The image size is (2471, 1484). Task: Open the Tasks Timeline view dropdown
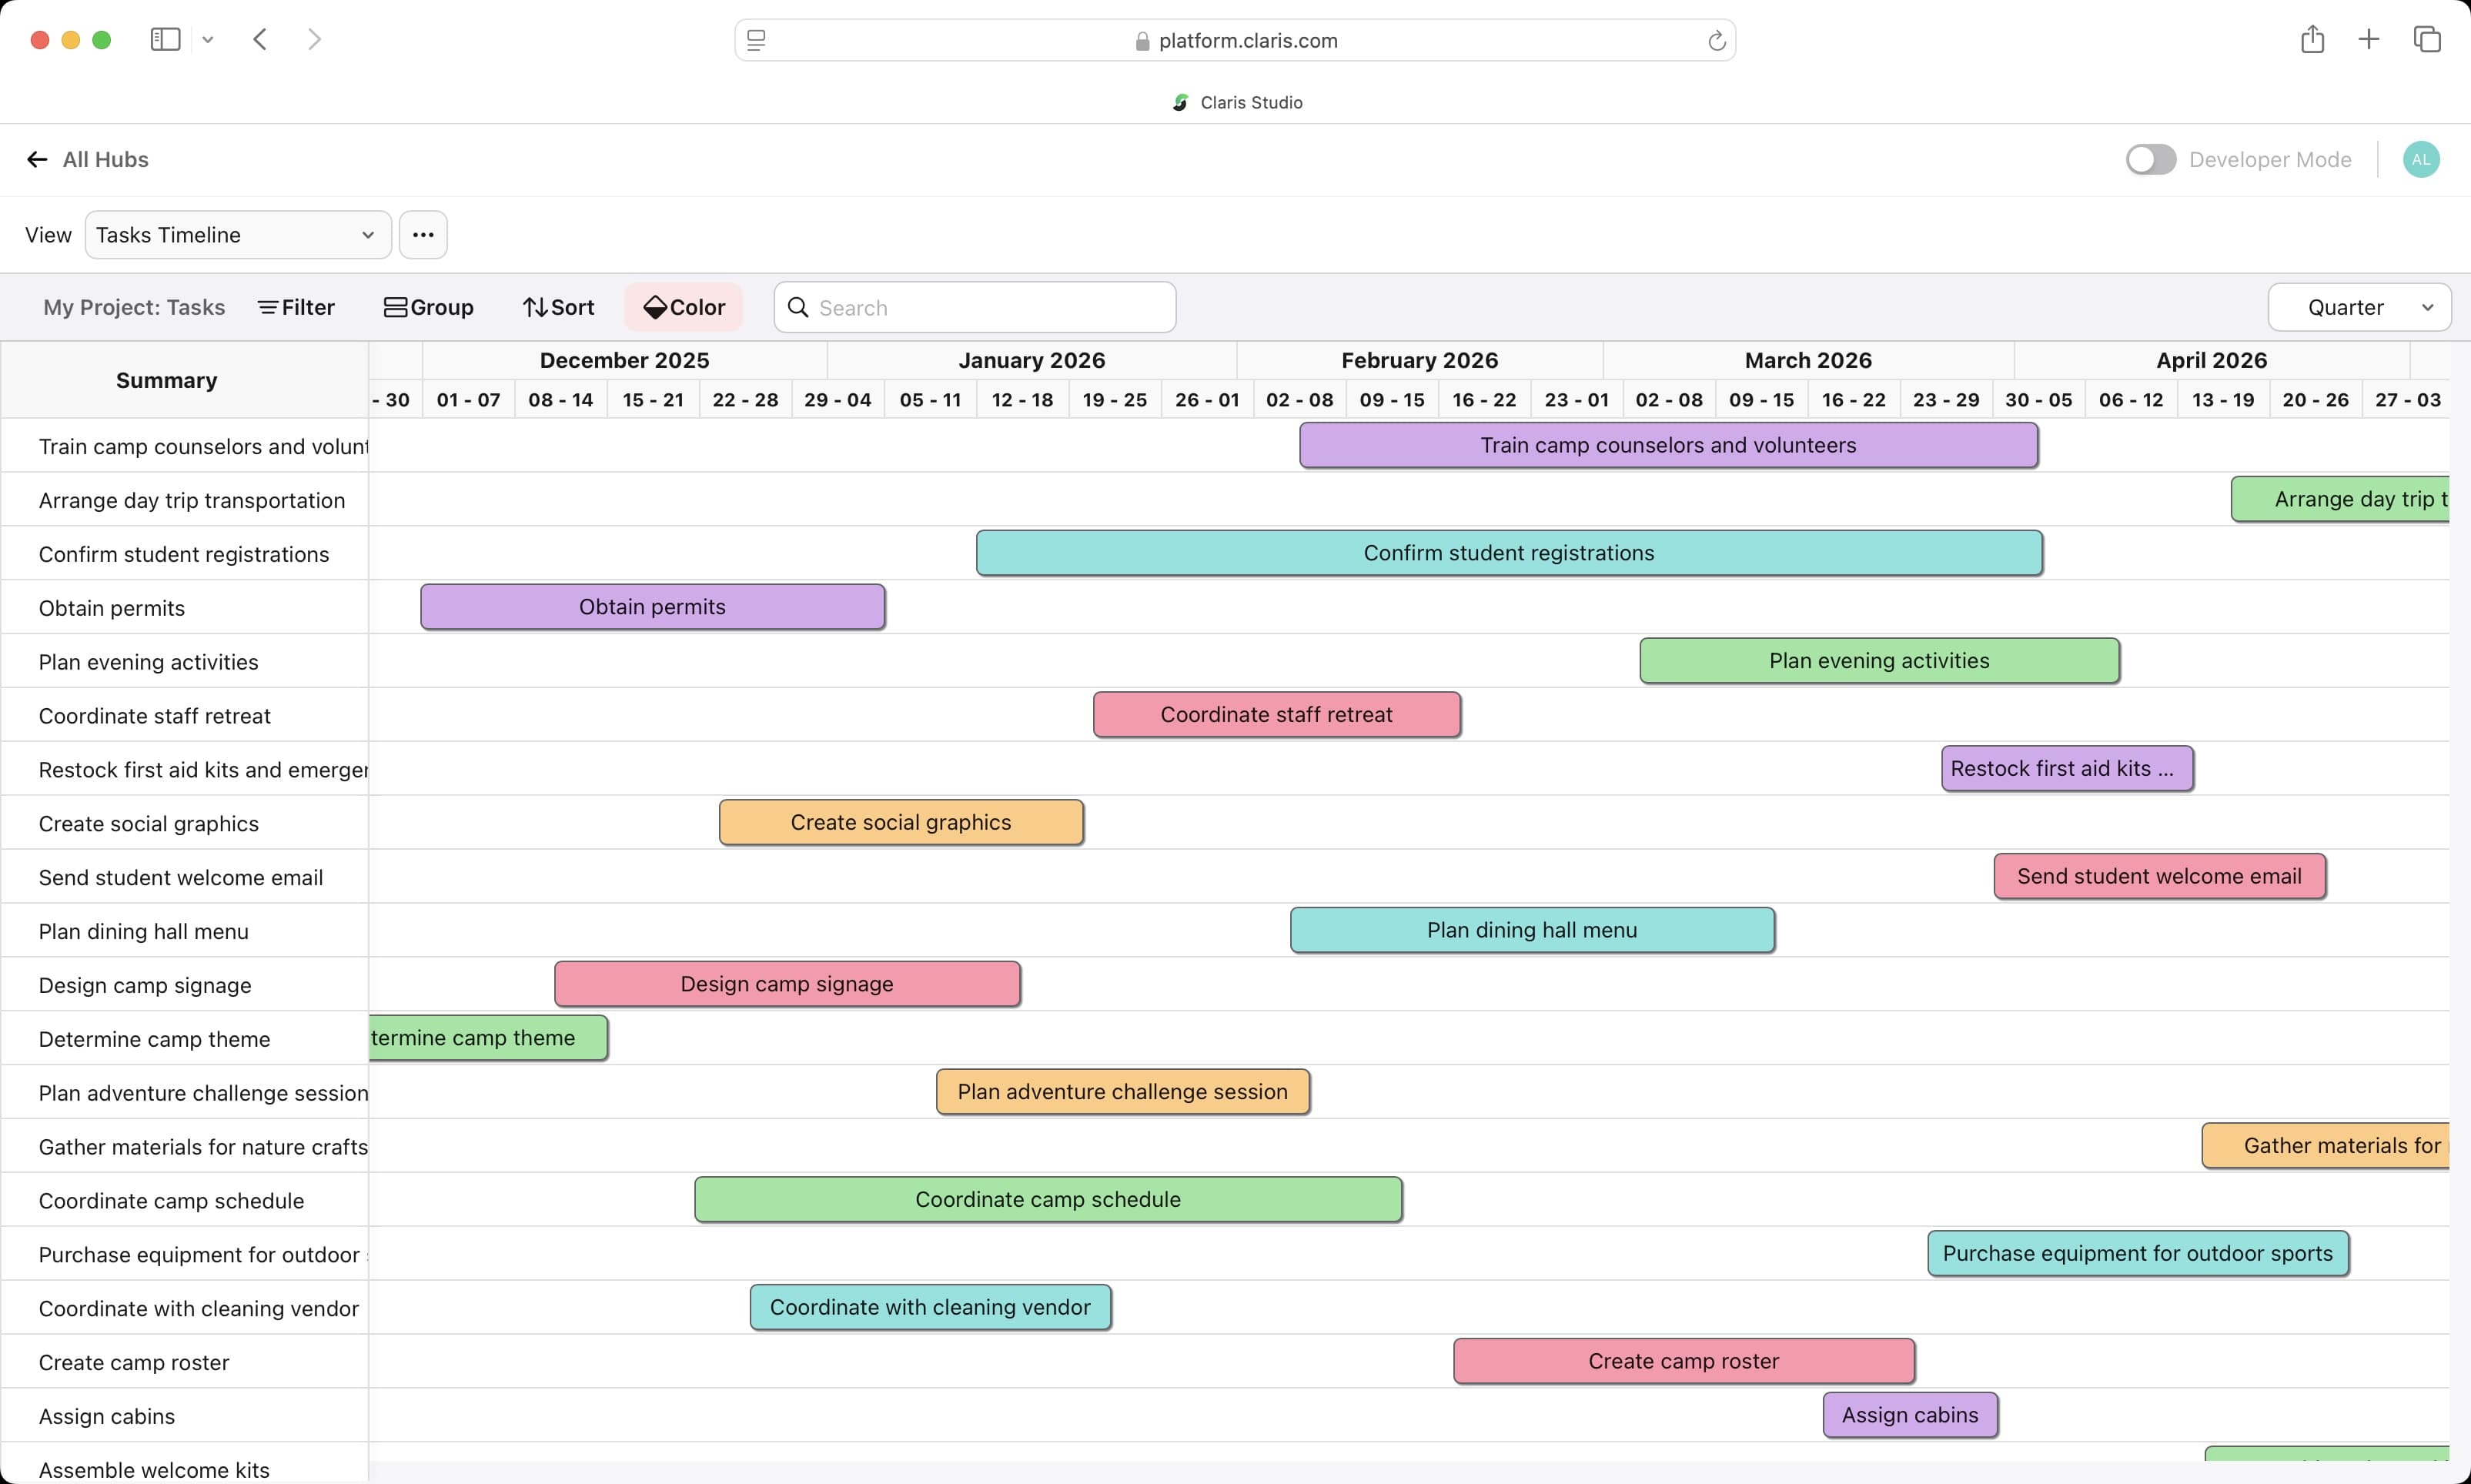[x=238, y=235]
